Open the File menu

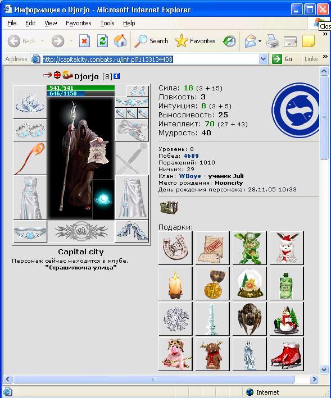(x=12, y=23)
